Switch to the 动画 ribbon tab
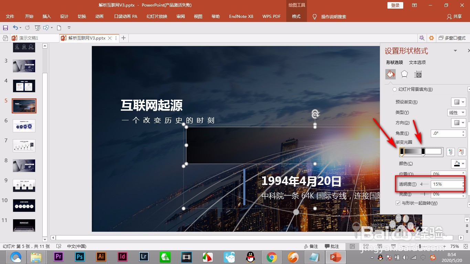The image size is (470, 264). tap(99, 16)
